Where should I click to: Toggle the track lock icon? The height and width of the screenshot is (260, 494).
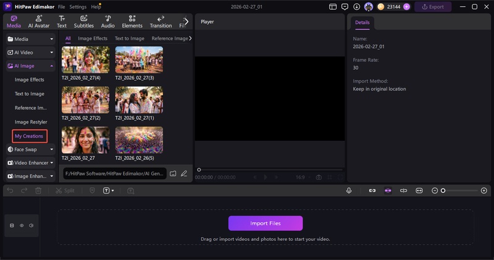12,225
